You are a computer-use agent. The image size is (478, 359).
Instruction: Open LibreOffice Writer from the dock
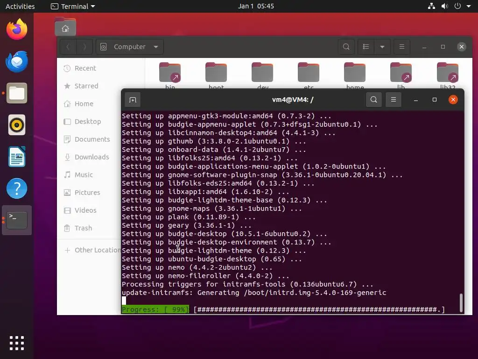click(17, 157)
